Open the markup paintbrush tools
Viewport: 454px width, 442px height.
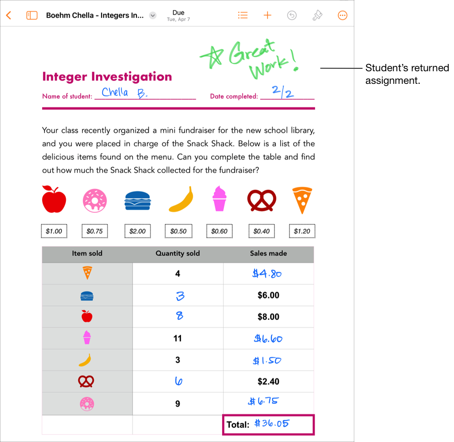317,15
